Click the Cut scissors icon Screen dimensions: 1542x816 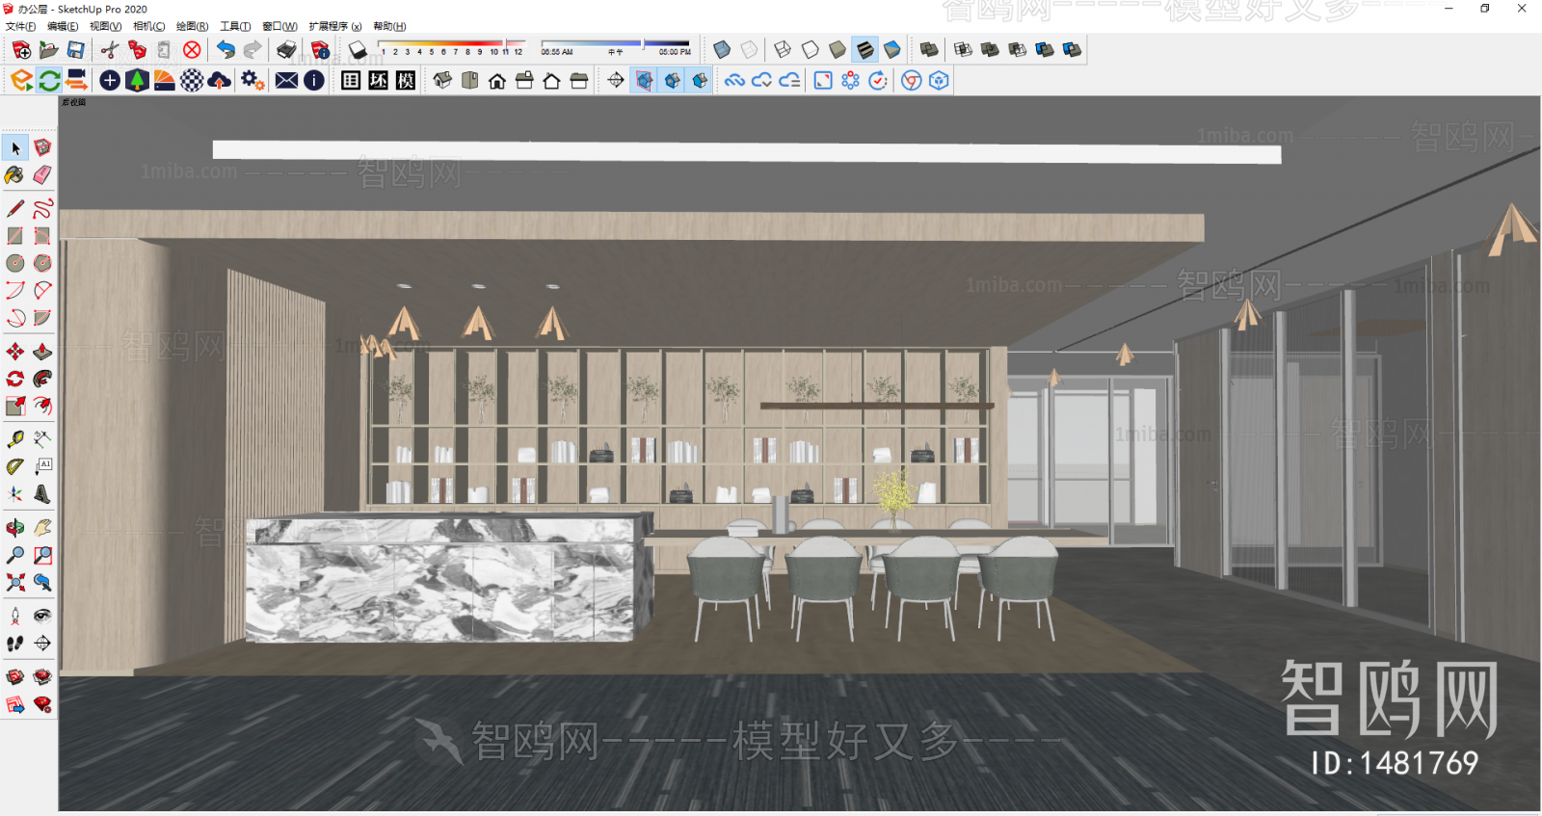(x=110, y=50)
